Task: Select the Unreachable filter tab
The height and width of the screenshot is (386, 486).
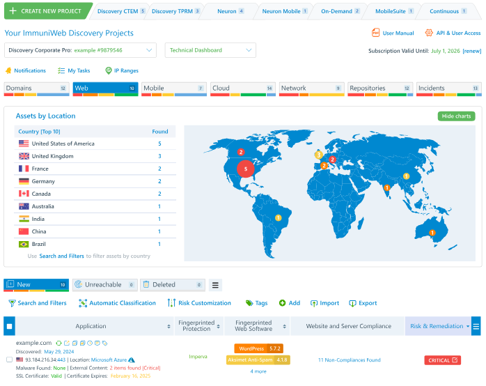Action: pos(105,285)
